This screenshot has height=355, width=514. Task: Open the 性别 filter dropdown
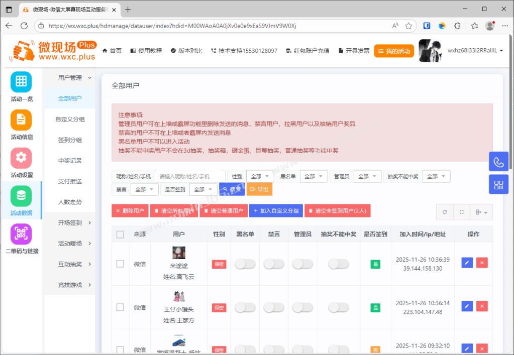tap(259, 176)
